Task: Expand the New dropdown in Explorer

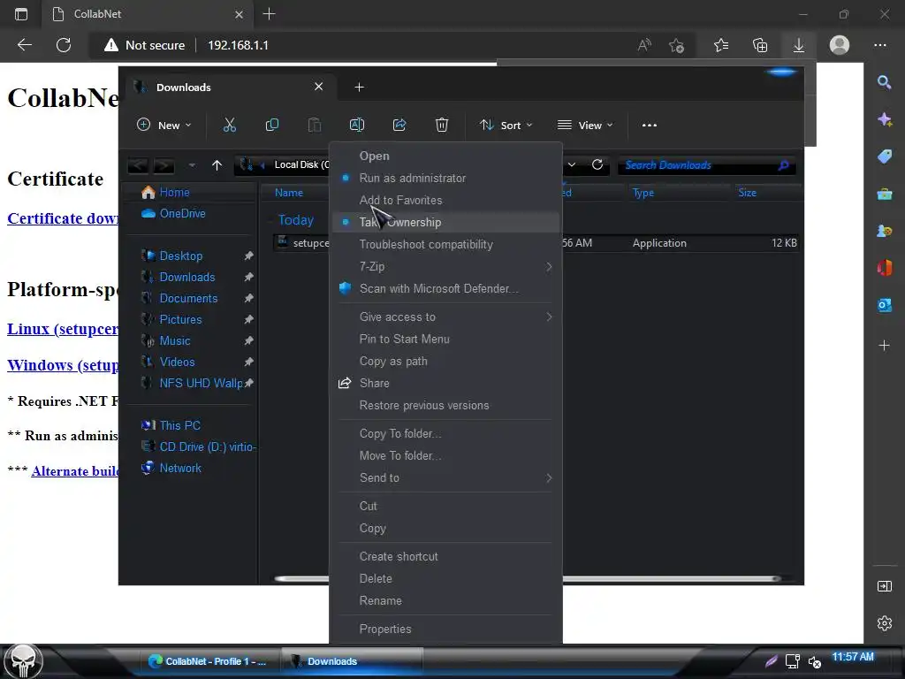Action: (164, 126)
